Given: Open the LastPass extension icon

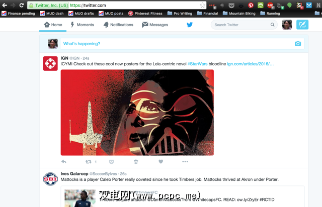Looking at the screenshot, I should [x=212, y=6].
